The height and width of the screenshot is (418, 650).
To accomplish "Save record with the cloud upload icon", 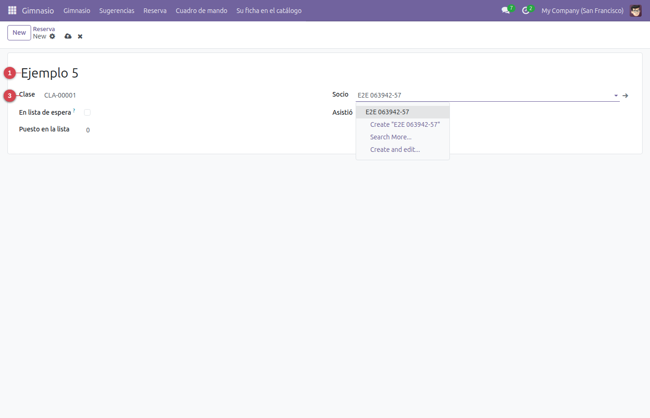I will pos(68,36).
